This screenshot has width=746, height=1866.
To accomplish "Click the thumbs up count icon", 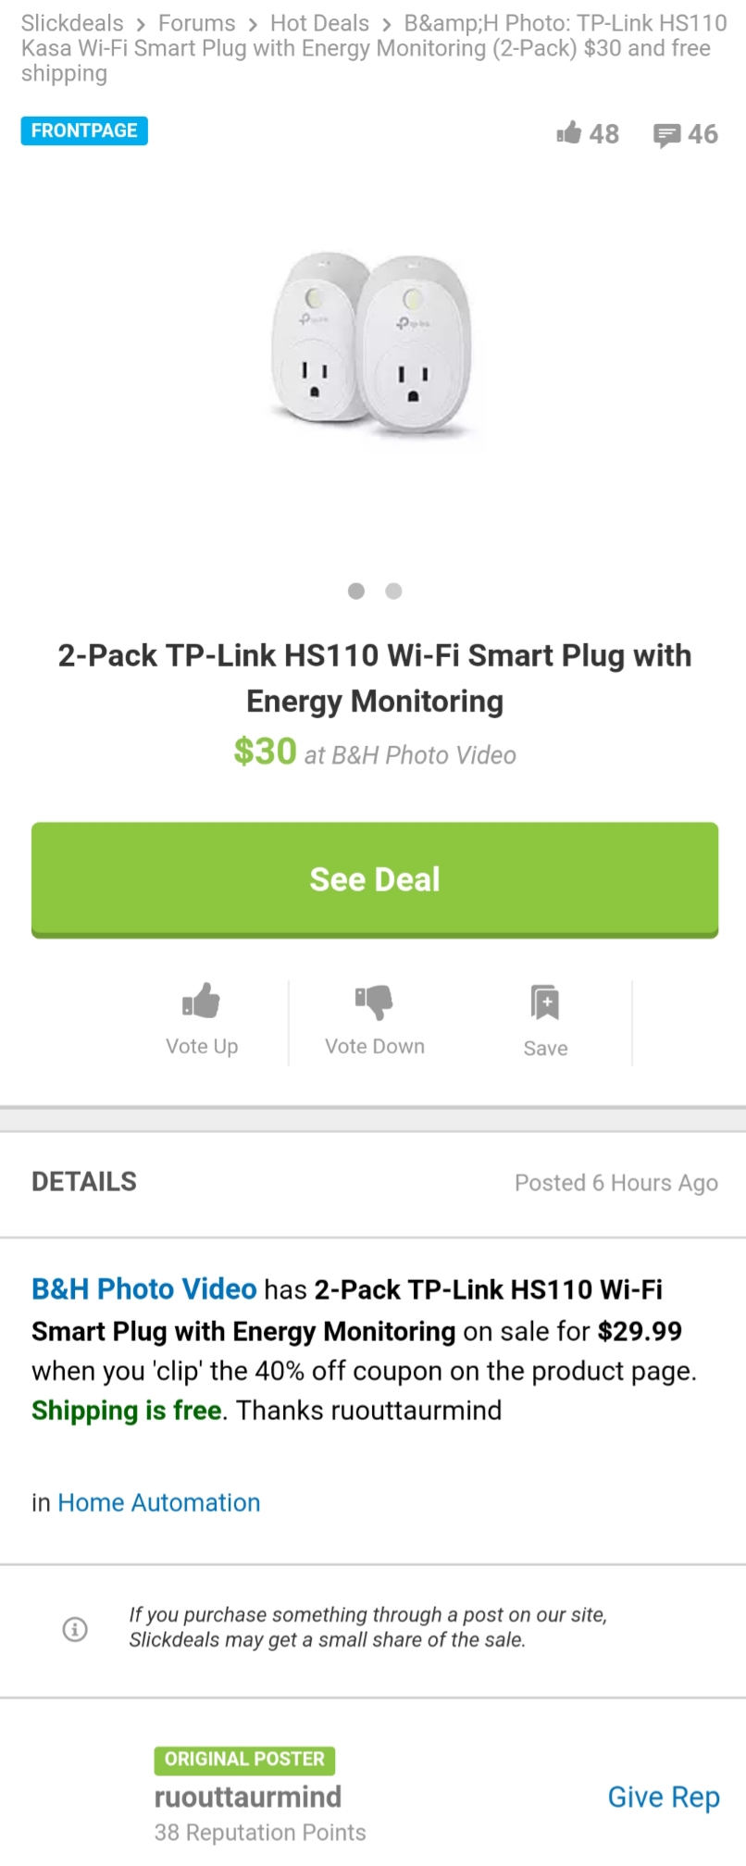I will point(569,133).
